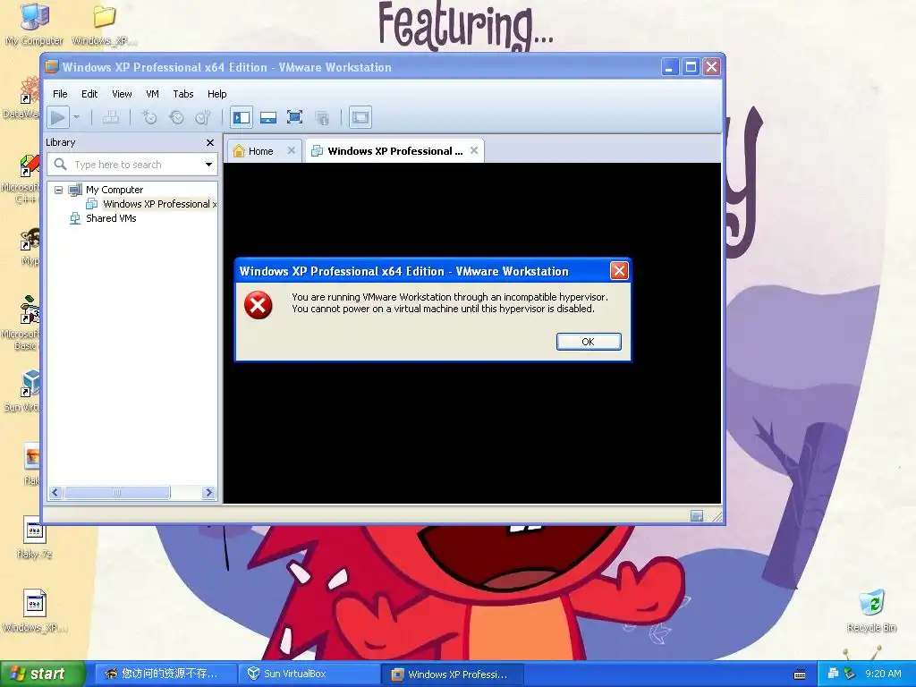Viewport: 916px width, 687px height.
Task: Click the Chinese-titled browser taskbar item
Action: tap(164, 674)
